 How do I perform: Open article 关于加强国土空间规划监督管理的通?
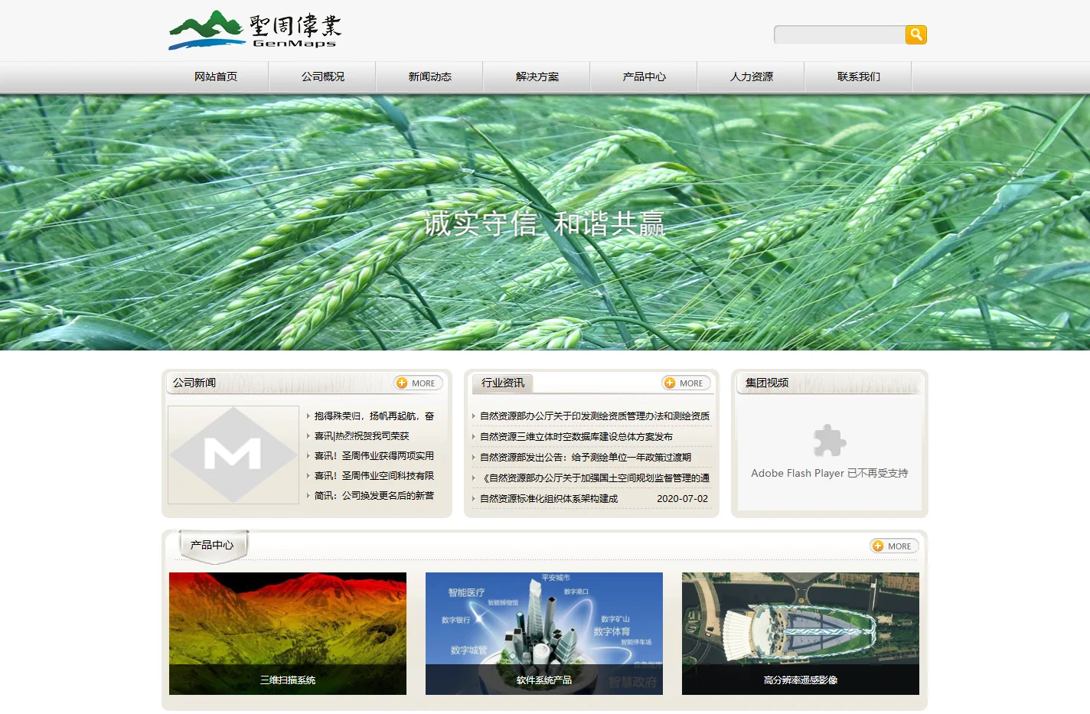pyautogui.click(x=594, y=478)
